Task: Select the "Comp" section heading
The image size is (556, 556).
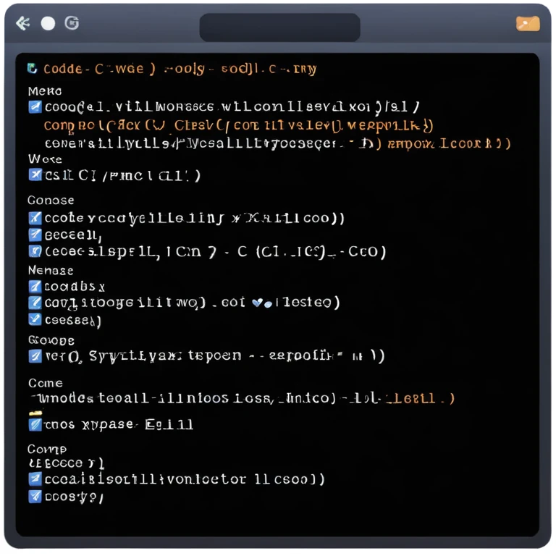Action: (x=47, y=450)
